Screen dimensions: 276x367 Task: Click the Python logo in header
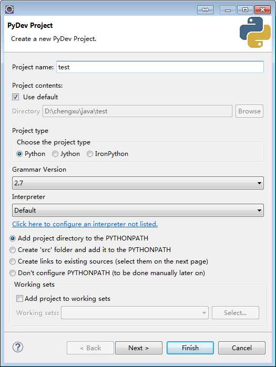click(x=255, y=32)
